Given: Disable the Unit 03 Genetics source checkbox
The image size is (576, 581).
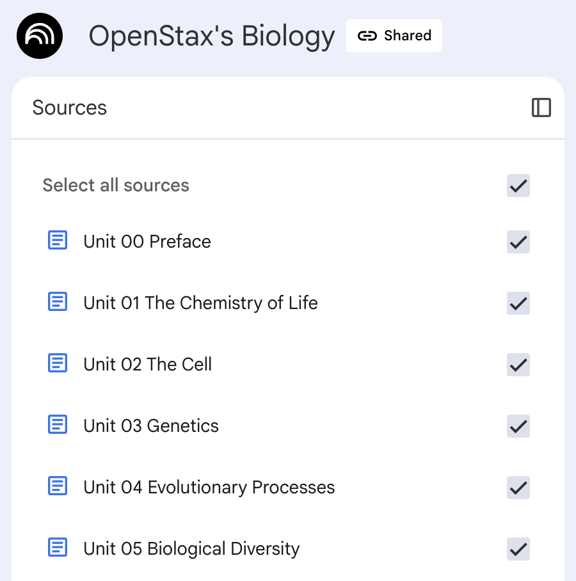Looking at the screenshot, I should point(518,426).
